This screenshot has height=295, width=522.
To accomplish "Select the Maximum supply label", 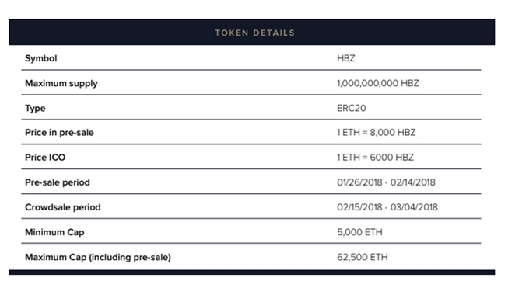I will pos(61,83).
